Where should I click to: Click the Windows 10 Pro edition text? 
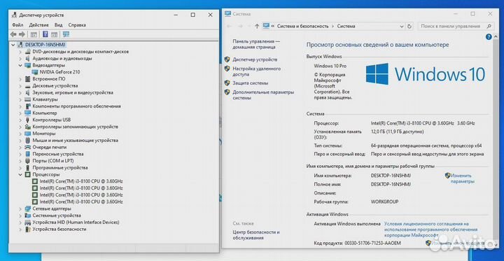(330, 66)
